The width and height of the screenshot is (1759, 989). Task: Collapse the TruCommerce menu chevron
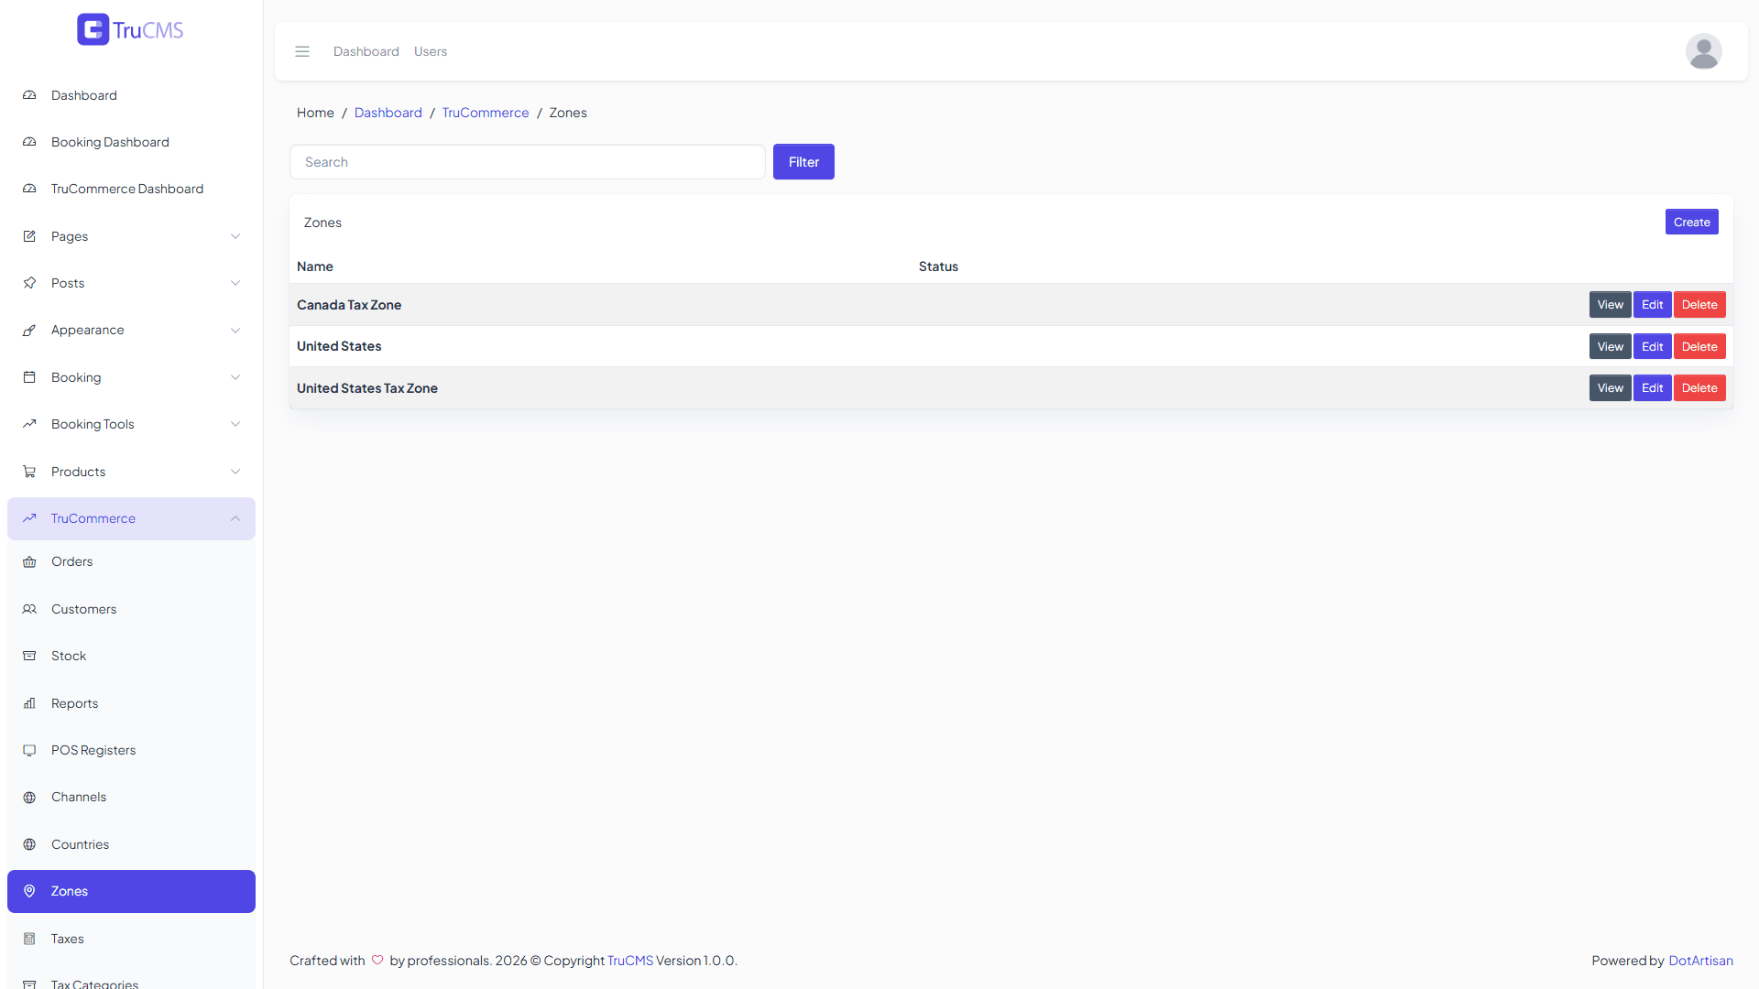(235, 518)
